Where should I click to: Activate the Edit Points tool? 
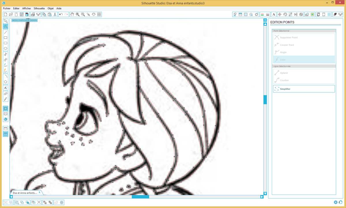pyautogui.click(x=5, y=27)
